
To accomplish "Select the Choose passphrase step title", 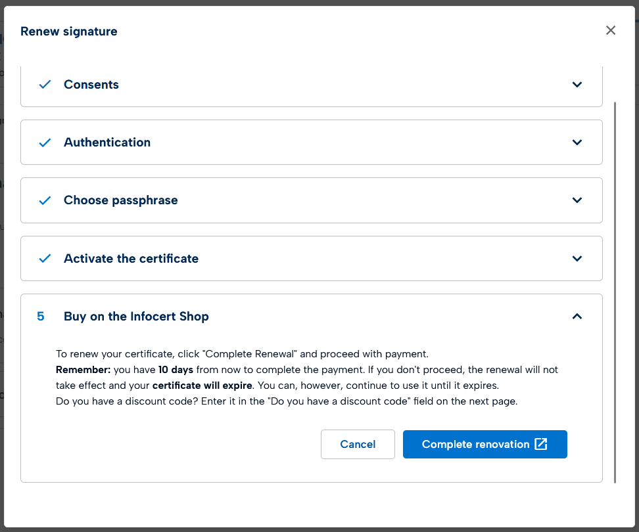I will click(x=121, y=200).
